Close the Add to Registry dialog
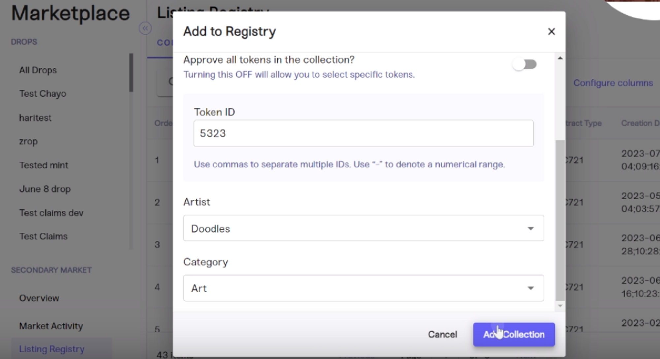Screen dimensions: 660x359 (551, 32)
